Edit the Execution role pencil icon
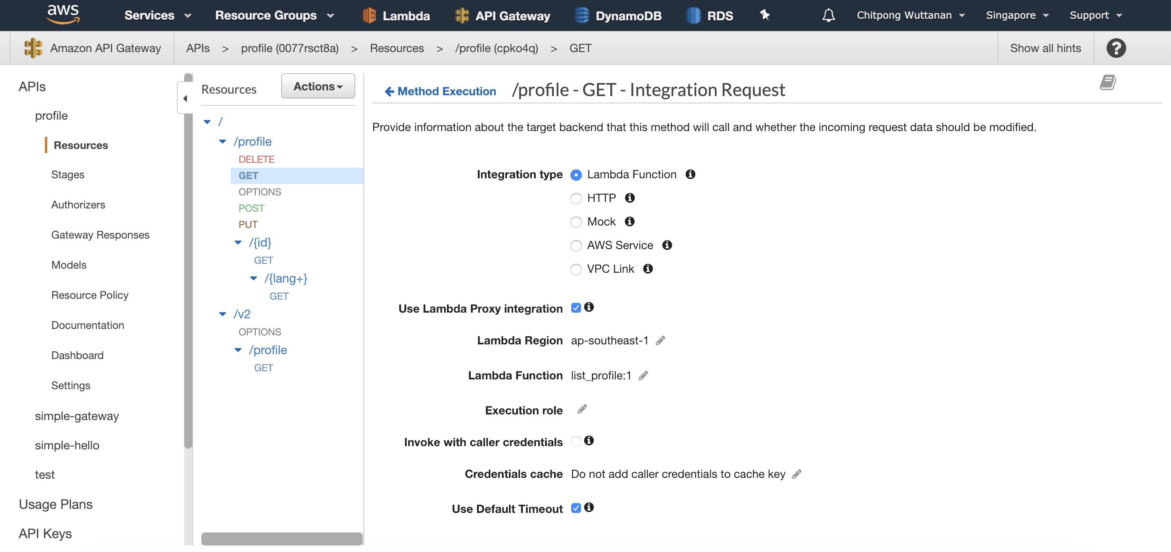This screenshot has height=552, width=1171. pyautogui.click(x=582, y=410)
